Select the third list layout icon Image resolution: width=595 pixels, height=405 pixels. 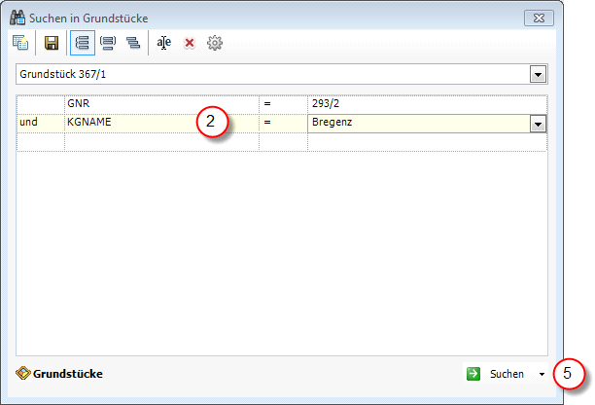coord(132,43)
